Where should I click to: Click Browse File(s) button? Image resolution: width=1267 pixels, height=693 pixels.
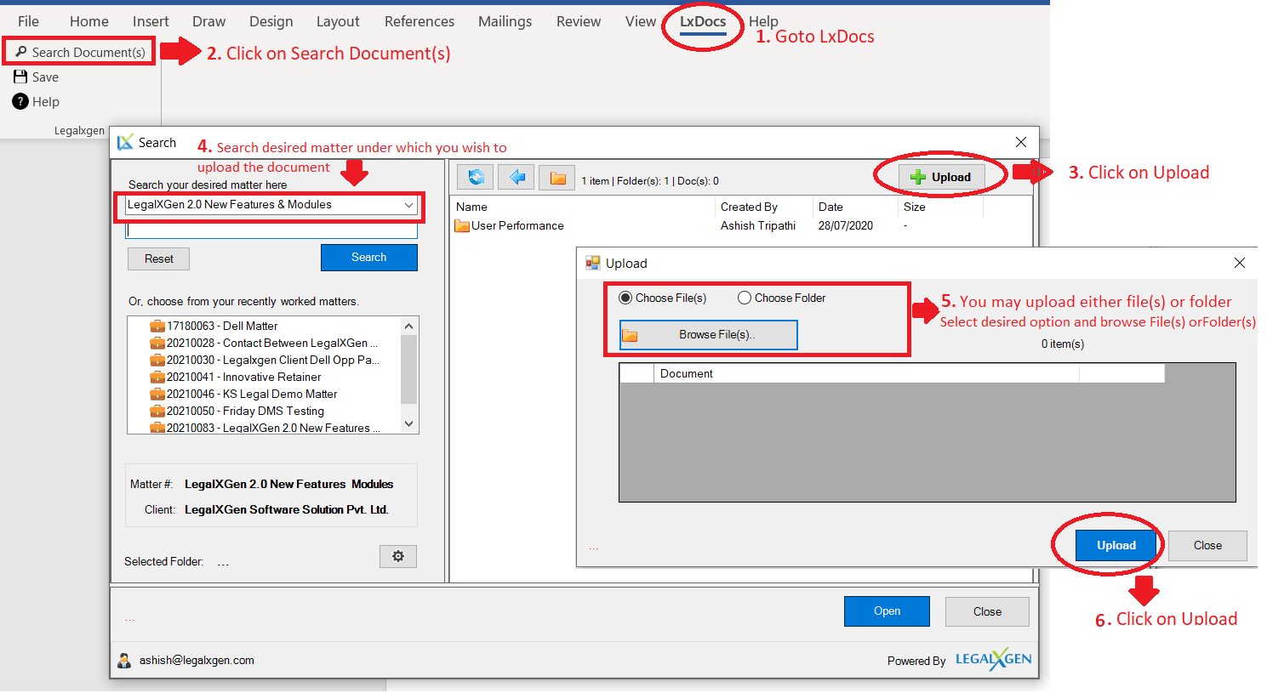[708, 335]
